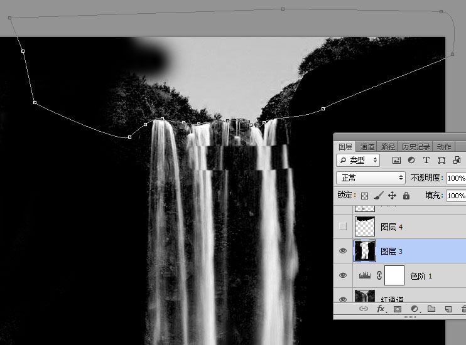Add a layer mask from the bottom bar
The width and height of the screenshot is (466, 345).
pyautogui.click(x=398, y=309)
